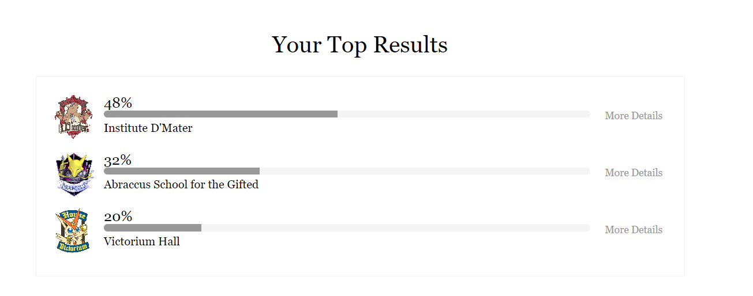
Task: Click the filled part of the 48% bar
Action: pos(220,114)
